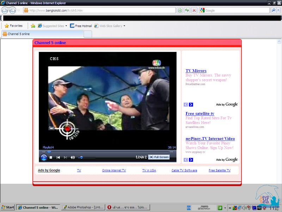Screen dimensions: 282x212
Task: Mute the player's speaker icon
Action: [x=73, y=157]
